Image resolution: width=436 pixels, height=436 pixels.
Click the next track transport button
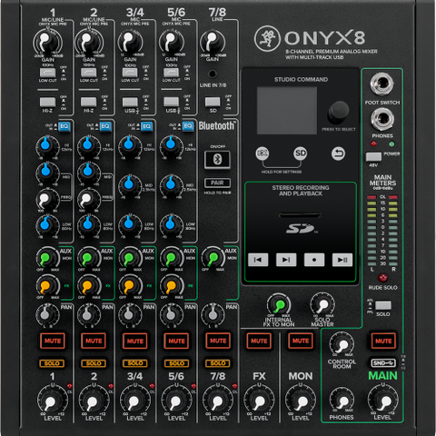(286, 260)
